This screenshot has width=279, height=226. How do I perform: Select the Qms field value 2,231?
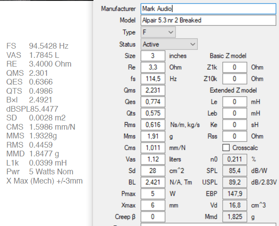(153, 90)
